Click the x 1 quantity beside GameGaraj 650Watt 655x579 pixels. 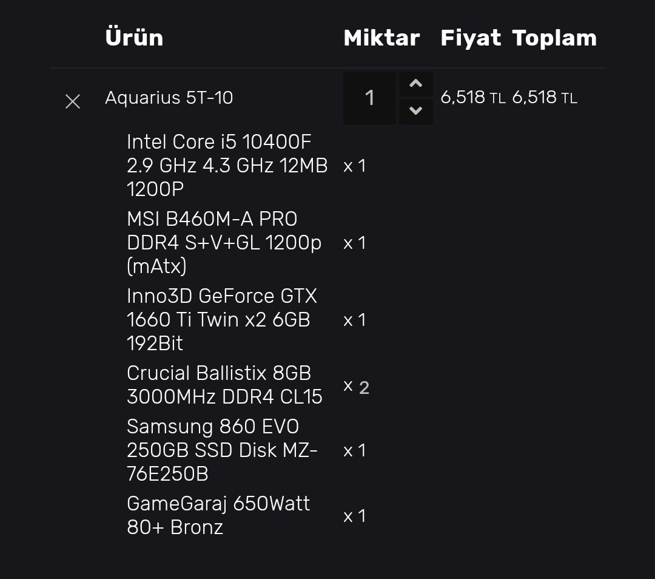355,516
